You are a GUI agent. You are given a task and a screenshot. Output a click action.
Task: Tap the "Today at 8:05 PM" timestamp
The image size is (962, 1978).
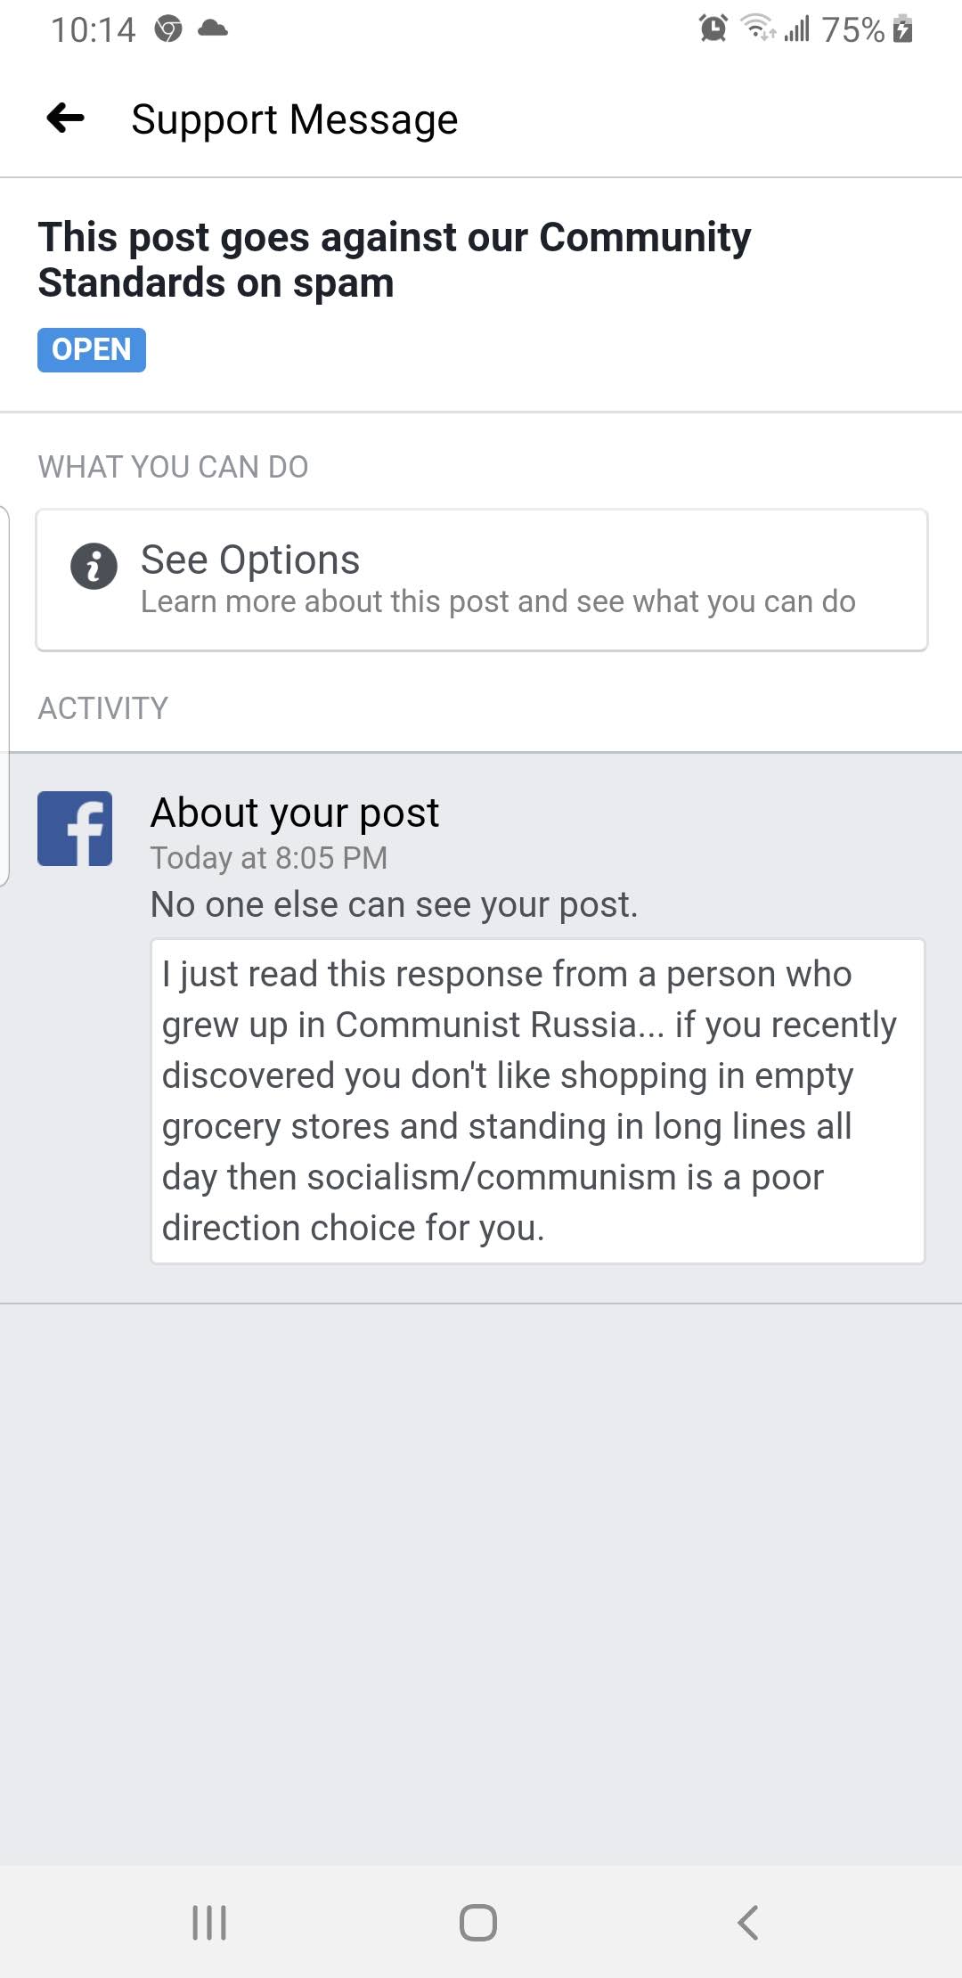click(x=268, y=858)
